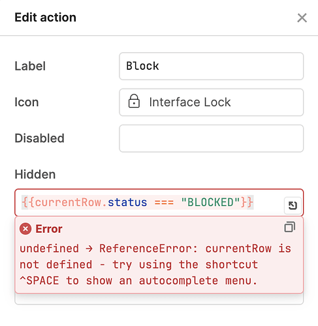Click the Disabled field label
This screenshot has height=326, width=318.
point(39,138)
